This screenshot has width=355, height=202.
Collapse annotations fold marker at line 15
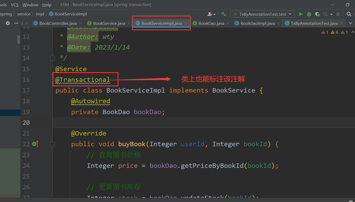click(53, 69)
